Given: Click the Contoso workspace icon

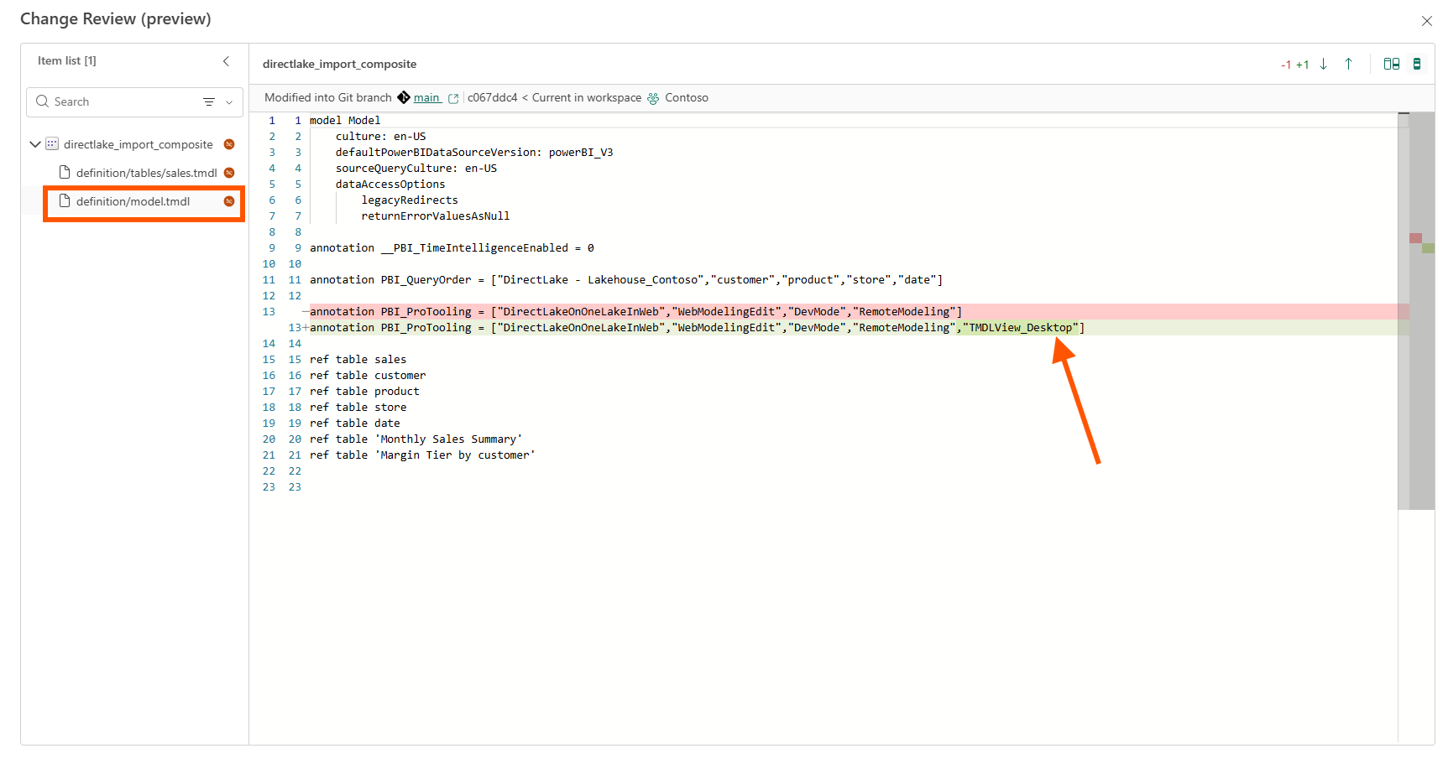Looking at the screenshot, I should tap(653, 98).
